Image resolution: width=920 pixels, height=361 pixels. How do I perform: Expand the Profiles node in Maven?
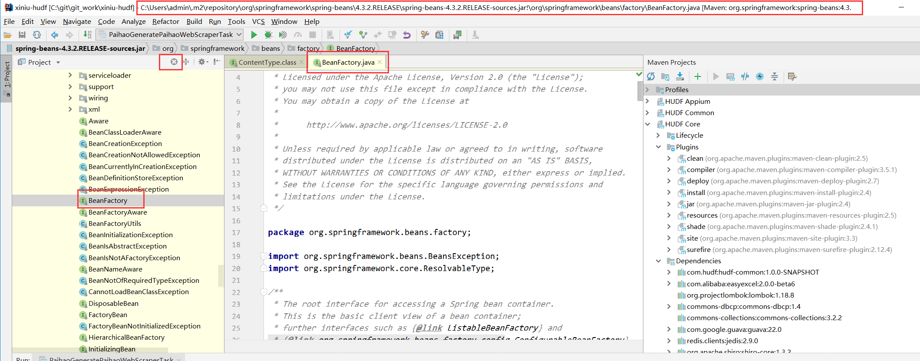pos(648,90)
